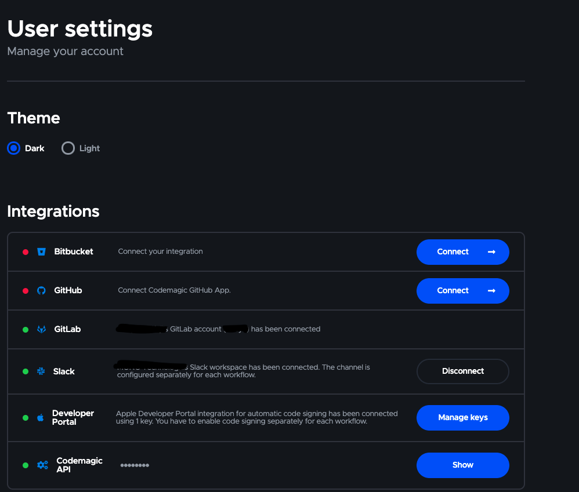Click the green status dot beside Slack
Image resolution: width=579 pixels, height=492 pixels.
[26, 371]
